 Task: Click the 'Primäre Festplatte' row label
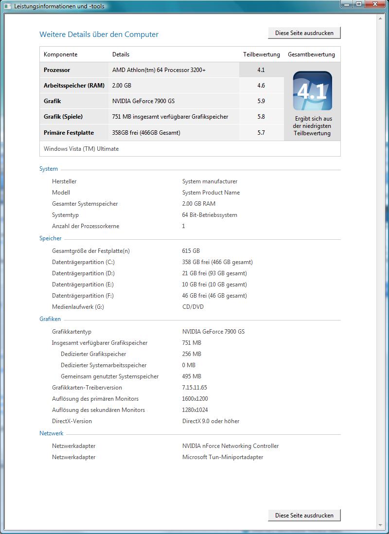69,133
